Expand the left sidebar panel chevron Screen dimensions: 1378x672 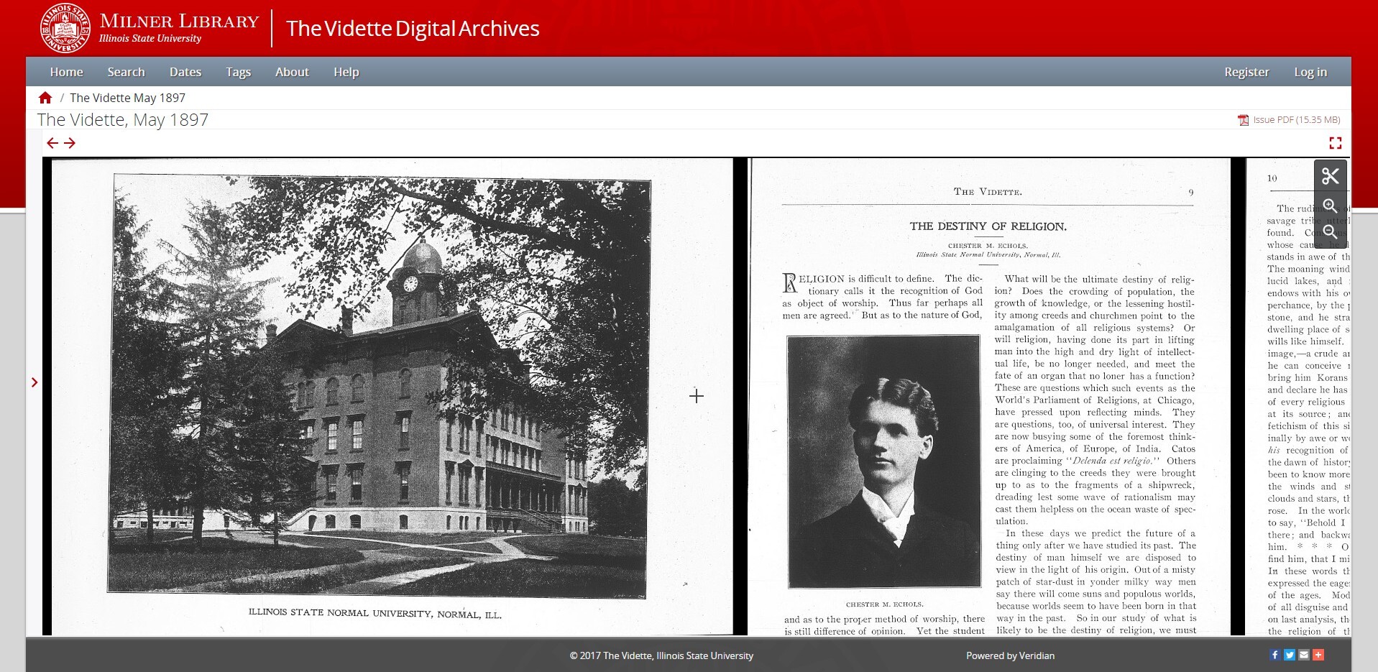pos(34,382)
